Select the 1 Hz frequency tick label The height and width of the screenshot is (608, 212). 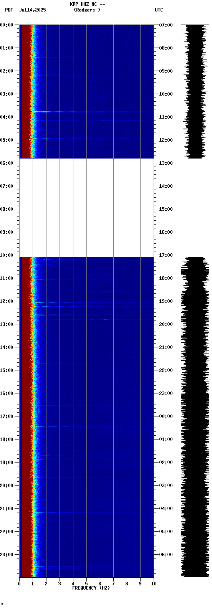tap(33, 584)
